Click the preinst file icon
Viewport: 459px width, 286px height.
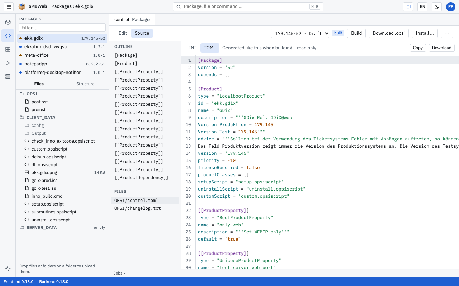pyautogui.click(x=27, y=110)
